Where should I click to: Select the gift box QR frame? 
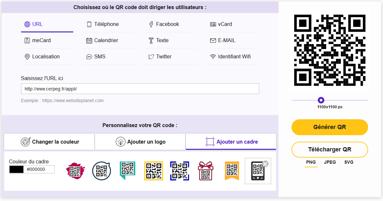(206, 171)
